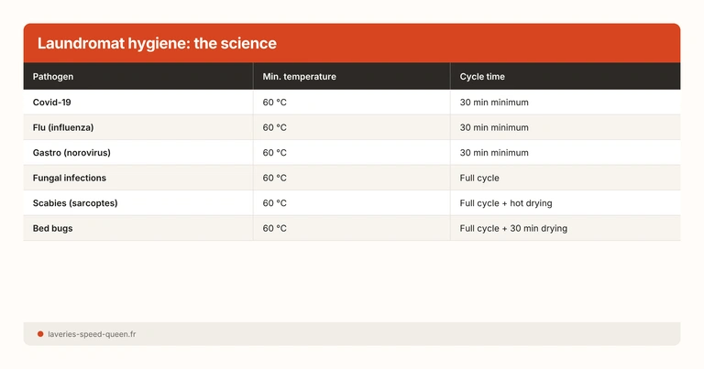
Task: Click the red dot beside laveries-speed-queen.fr
Action: coord(40,334)
